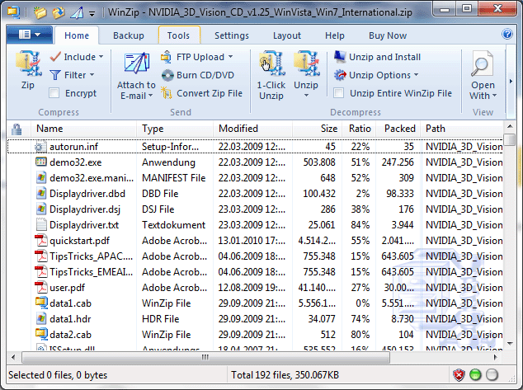523x390 pixels.
Task: Open the Unzip Options dropdown
Action: tap(376, 75)
